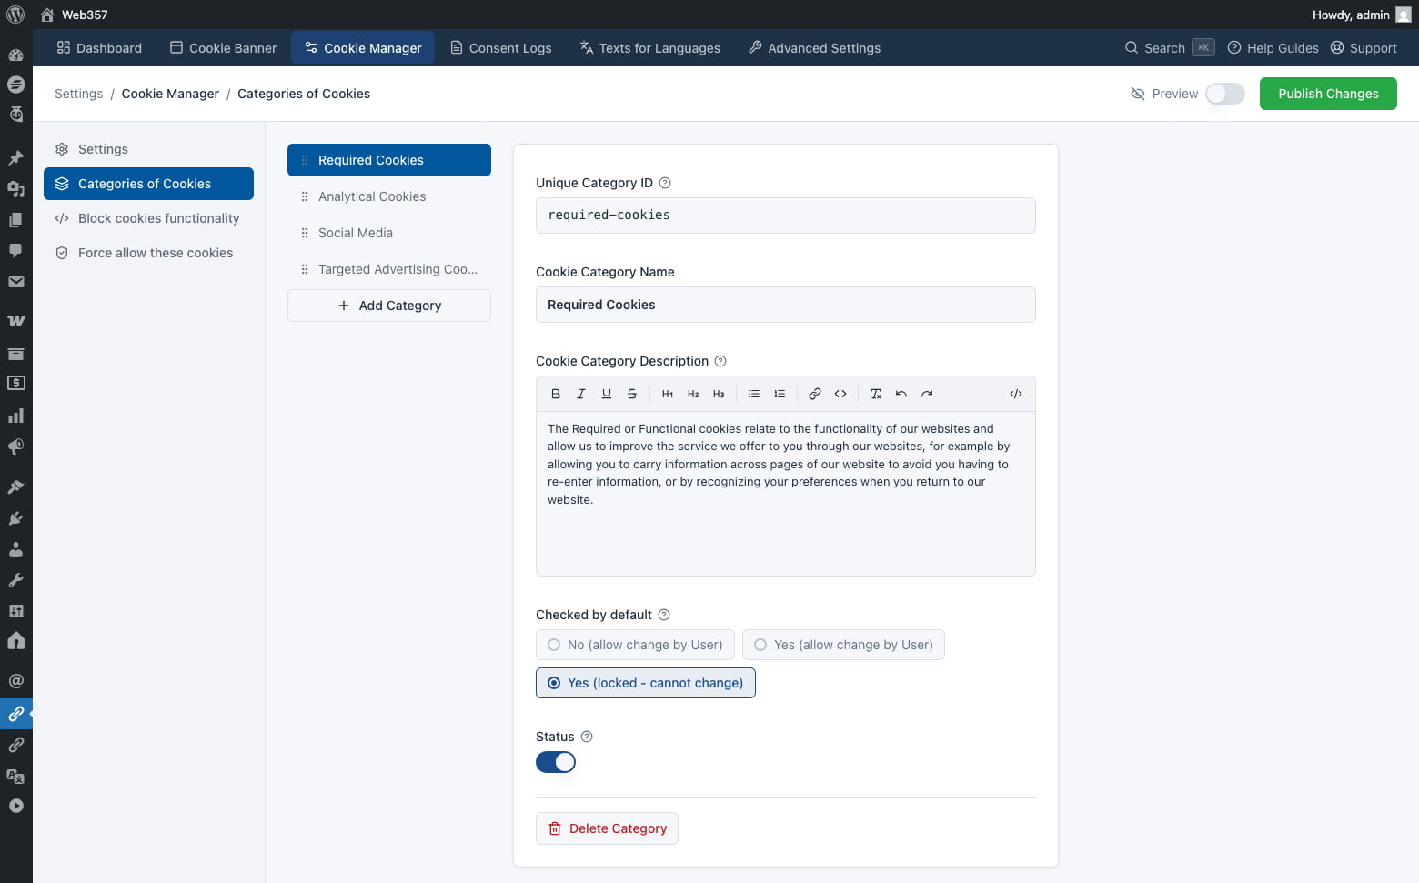Image resolution: width=1419 pixels, height=883 pixels.
Task: Open the Cookie Banner tab
Action: click(224, 48)
